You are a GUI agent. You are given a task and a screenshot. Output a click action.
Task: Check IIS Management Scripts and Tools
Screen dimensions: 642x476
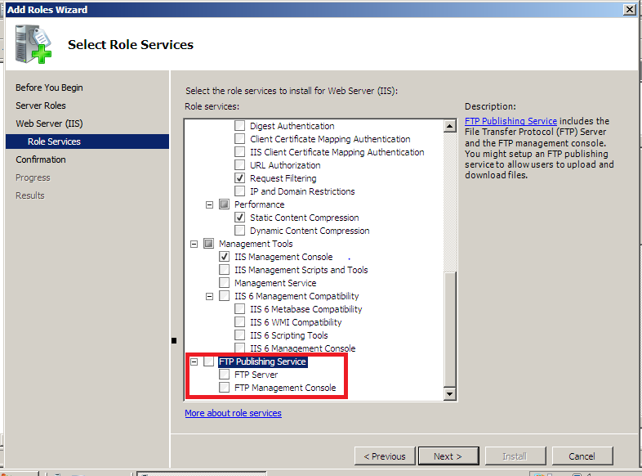coord(224,270)
